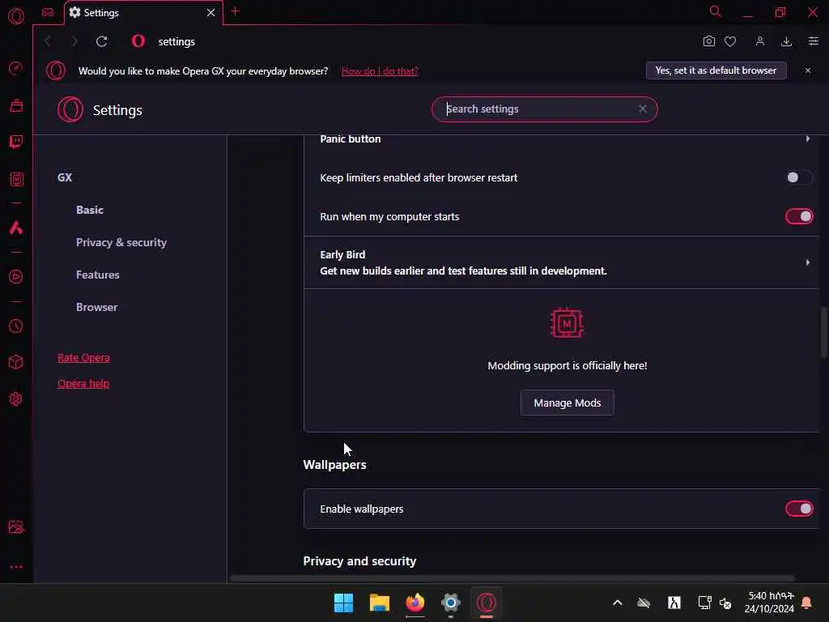The height and width of the screenshot is (622, 829).
Task: Dismiss the default browser banner
Action: (x=807, y=70)
